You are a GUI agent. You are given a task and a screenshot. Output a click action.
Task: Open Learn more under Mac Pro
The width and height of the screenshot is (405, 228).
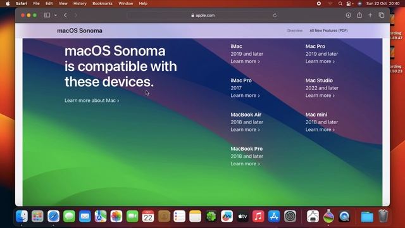pos(320,61)
